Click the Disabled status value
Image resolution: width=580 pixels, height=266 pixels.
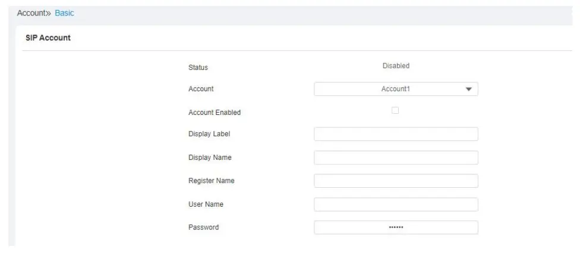point(396,66)
